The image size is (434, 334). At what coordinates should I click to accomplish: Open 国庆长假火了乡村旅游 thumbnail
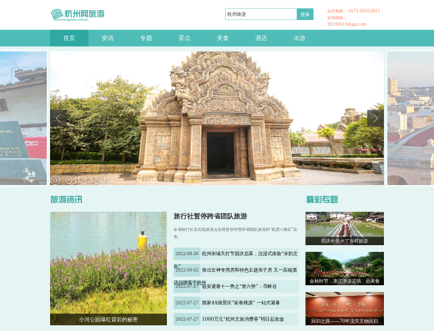click(x=344, y=228)
